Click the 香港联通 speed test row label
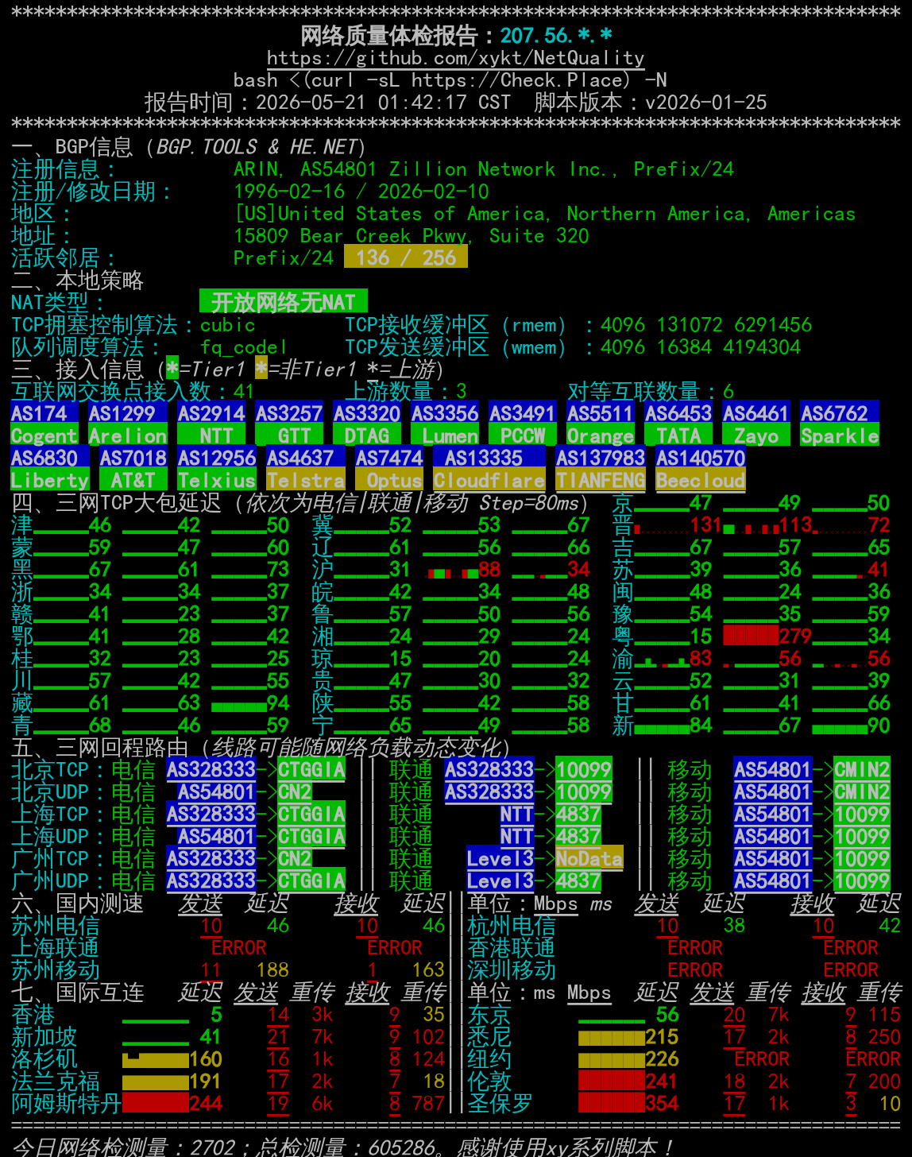The image size is (912, 1157). (x=512, y=948)
